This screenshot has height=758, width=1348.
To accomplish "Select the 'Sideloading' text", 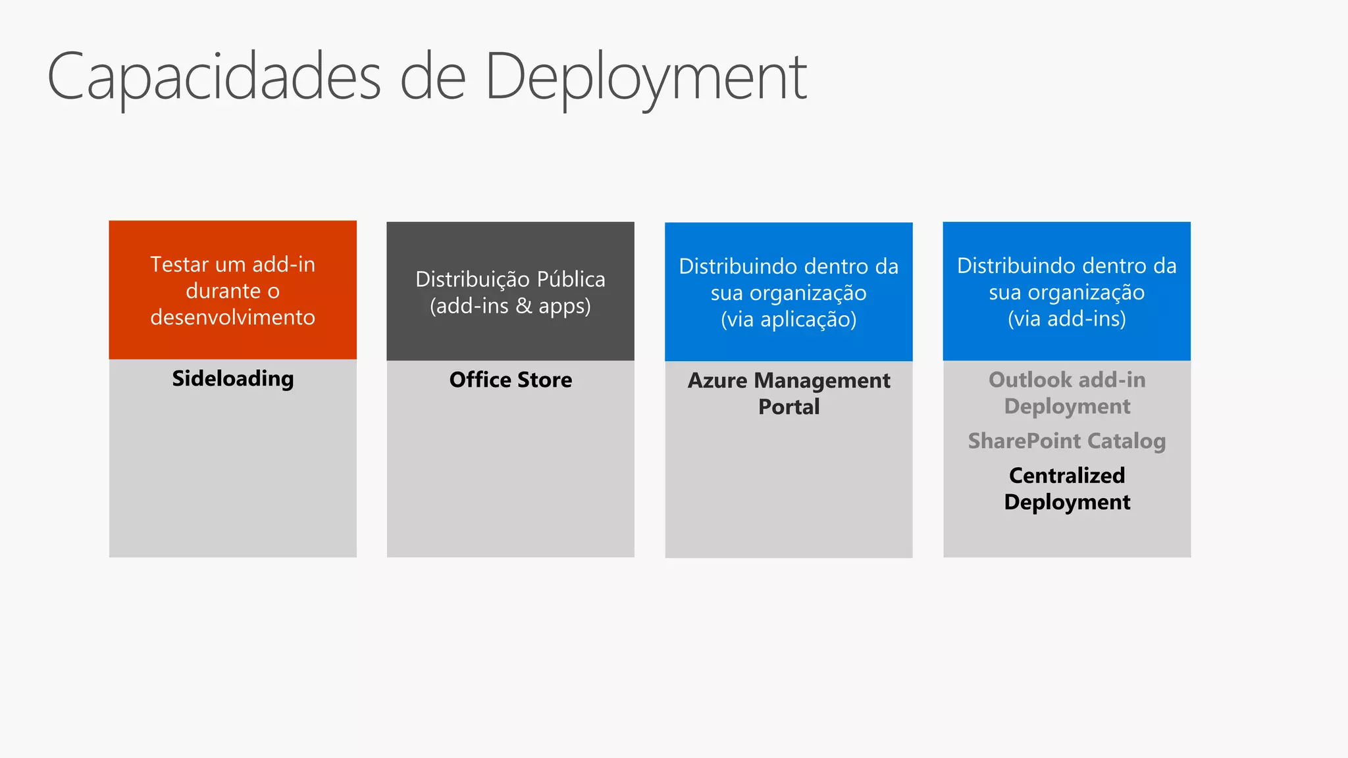I will tap(233, 379).
